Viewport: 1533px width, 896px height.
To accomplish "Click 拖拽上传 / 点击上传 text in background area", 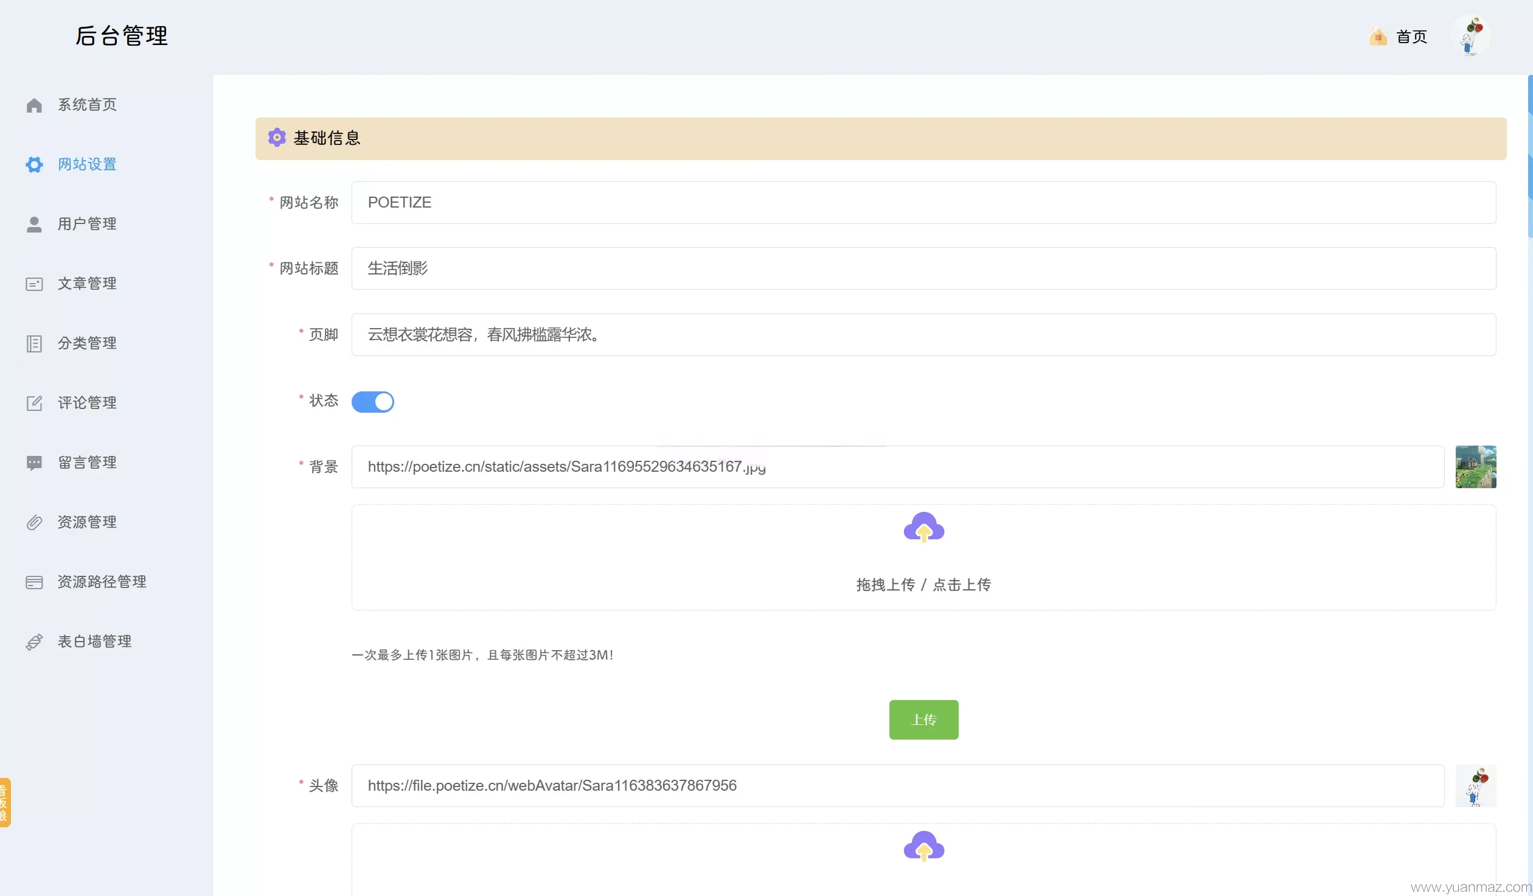I will (923, 585).
